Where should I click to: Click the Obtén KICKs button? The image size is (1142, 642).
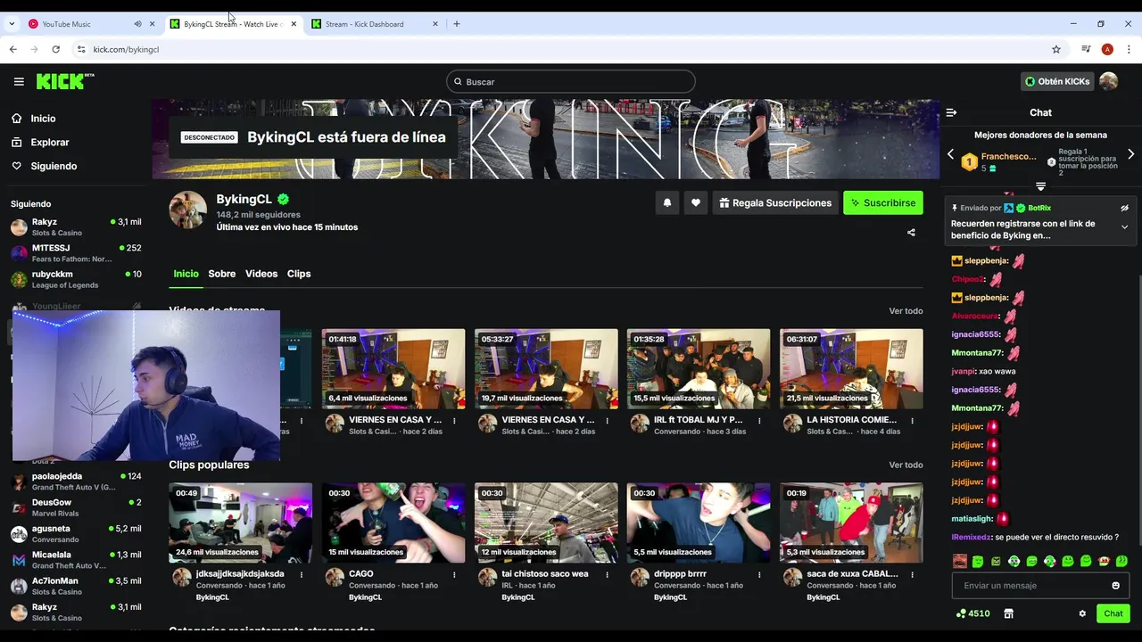pos(1057,81)
